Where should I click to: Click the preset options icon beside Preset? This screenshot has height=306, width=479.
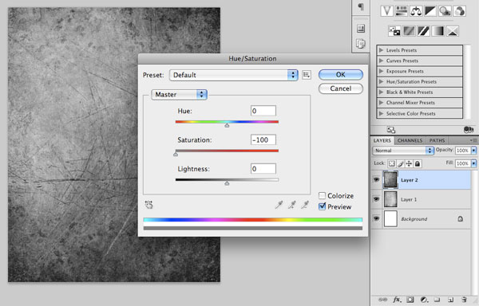[307, 75]
